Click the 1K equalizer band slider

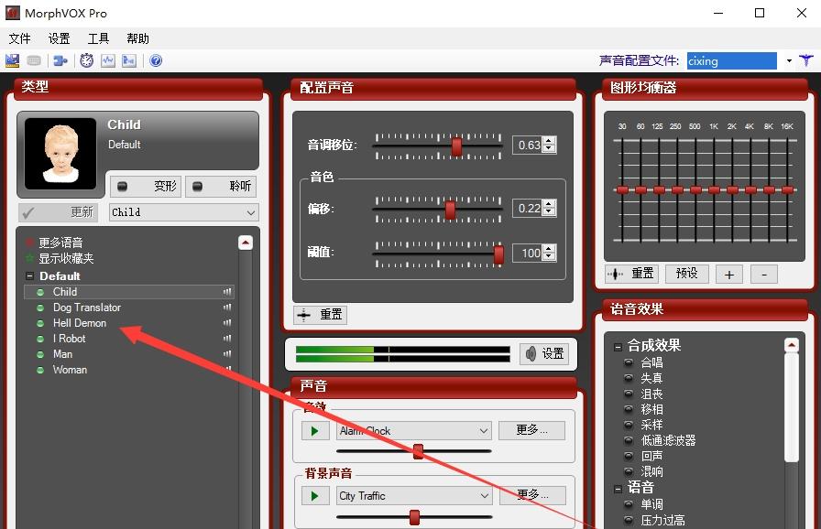[x=714, y=189]
